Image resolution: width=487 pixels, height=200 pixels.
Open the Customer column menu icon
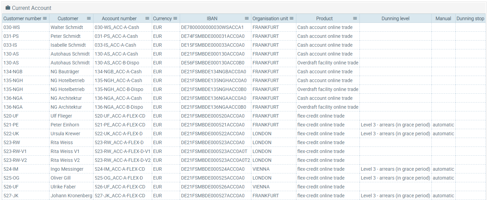(x=89, y=18)
